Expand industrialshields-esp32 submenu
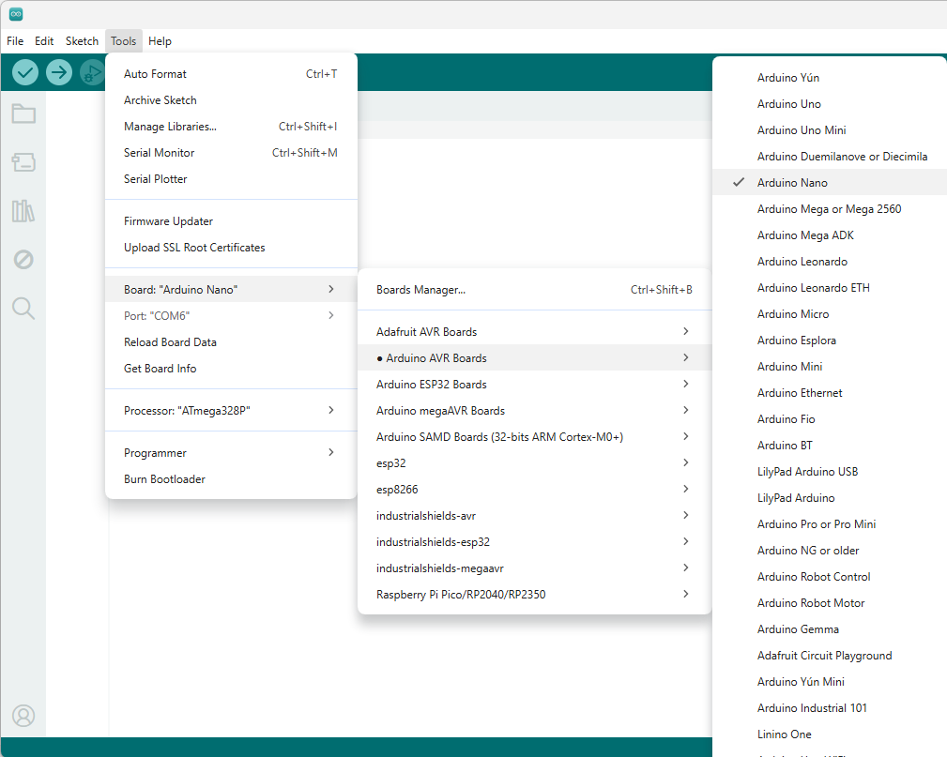 click(x=534, y=541)
